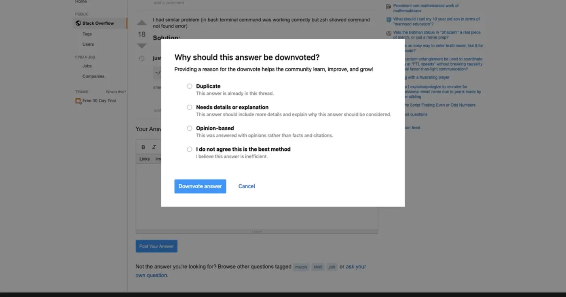Open the answer's activity history icon
The width and height of the screenshot is (566, 297).
point(141,58)
